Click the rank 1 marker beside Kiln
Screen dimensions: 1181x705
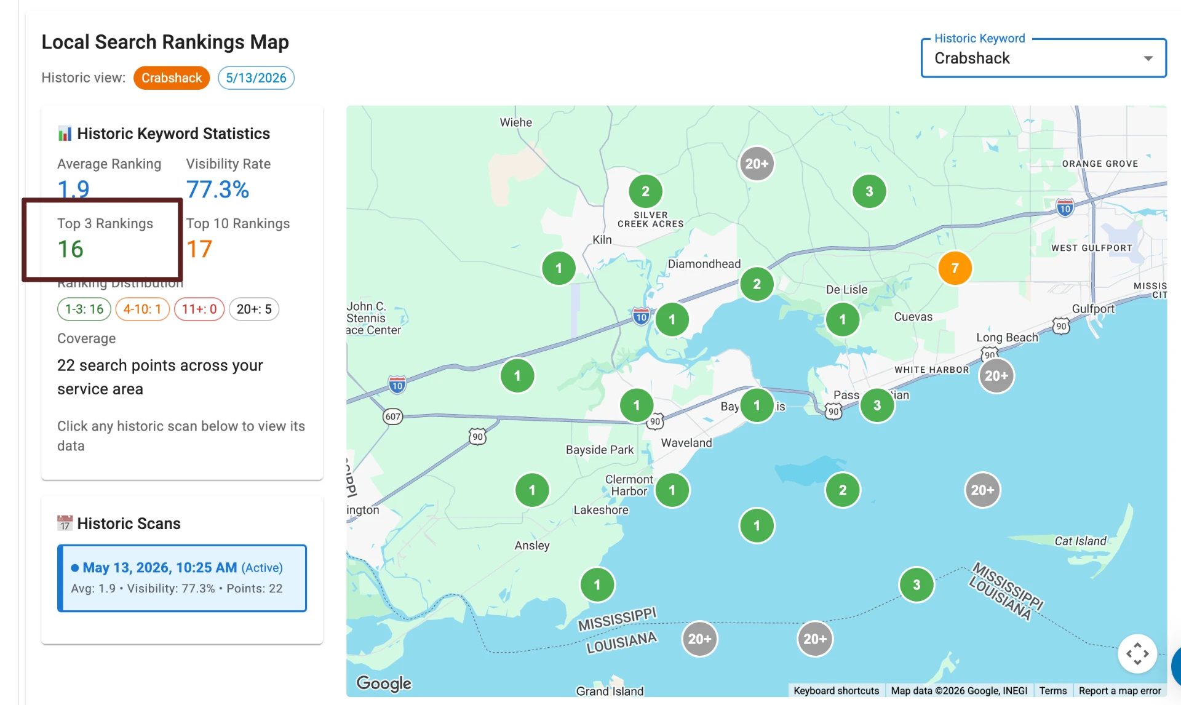click(559, 268)
